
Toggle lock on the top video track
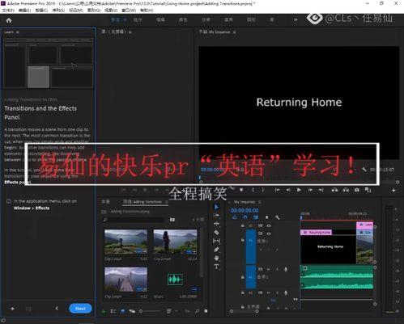[243, 225]
